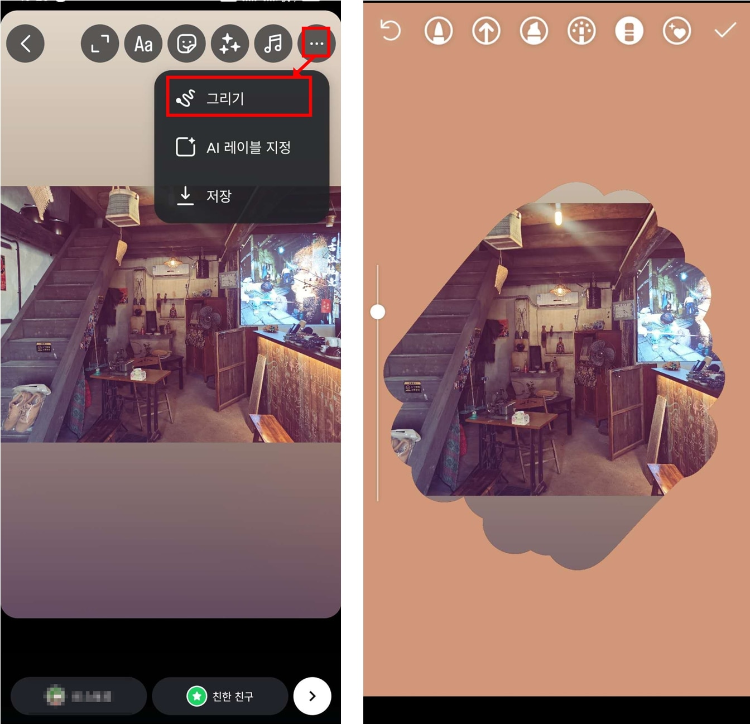Add music with the note icon
Viewport: 750px width, 724px height.
[x=273, y=44]
